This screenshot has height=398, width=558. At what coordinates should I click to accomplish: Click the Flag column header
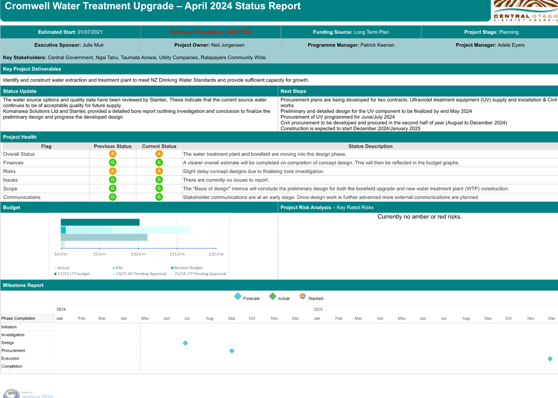pyautogui.click(x=46, y=146)
